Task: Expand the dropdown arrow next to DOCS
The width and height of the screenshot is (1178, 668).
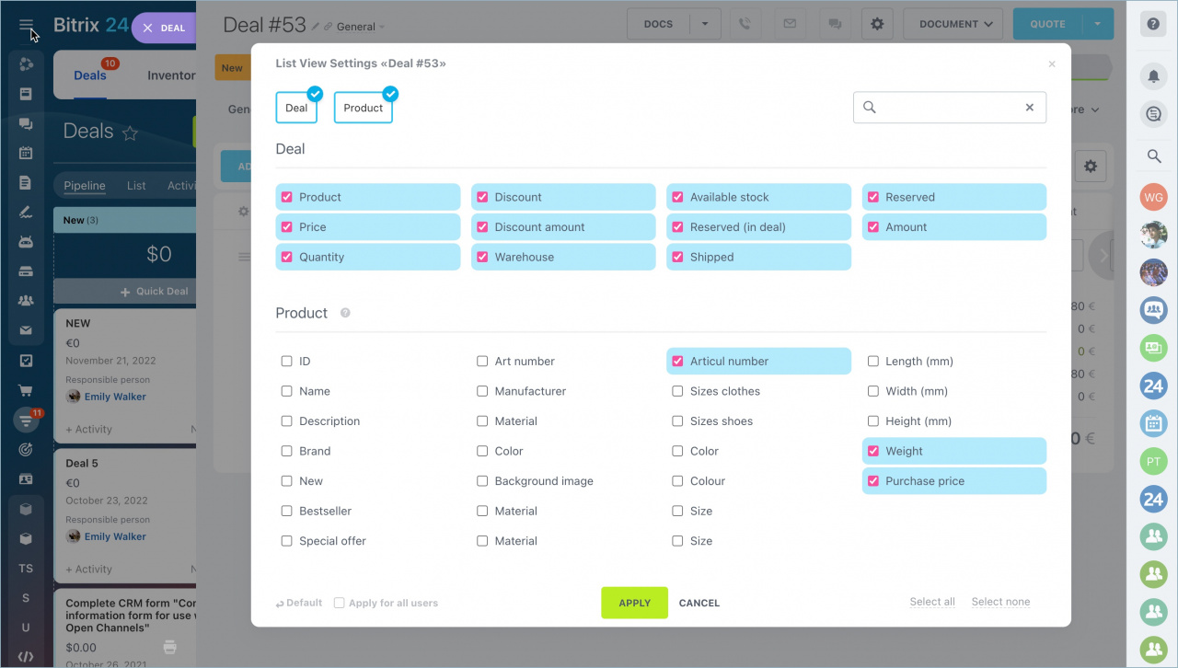Action: tap(706, 23)
